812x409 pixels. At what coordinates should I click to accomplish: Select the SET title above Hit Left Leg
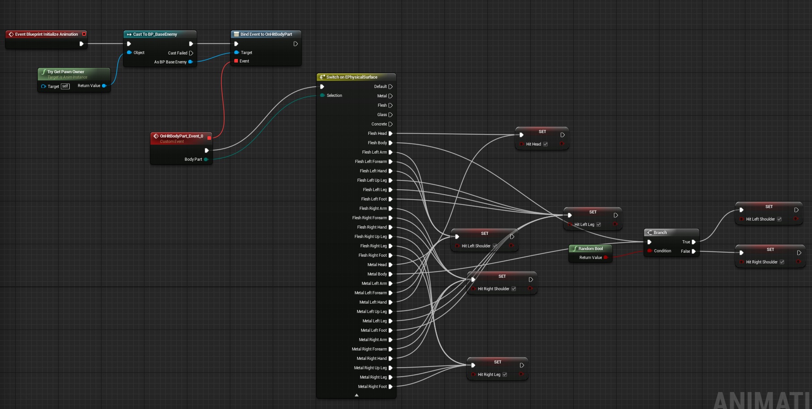click(593, 212)
